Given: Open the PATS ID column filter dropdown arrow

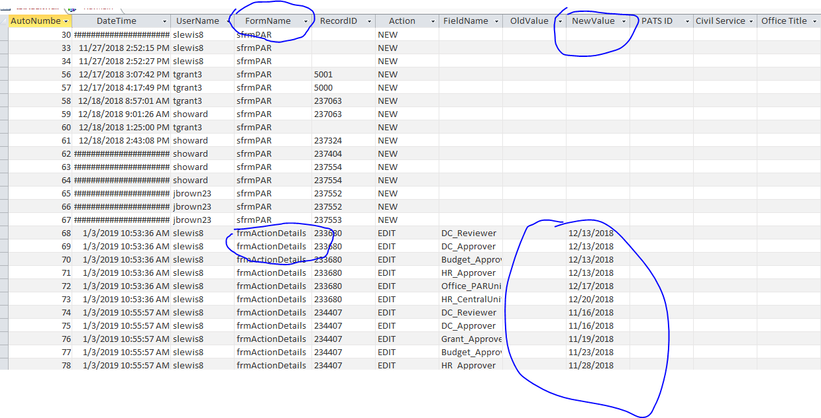Looking at the screenshot, I should (x=688, y=21).
